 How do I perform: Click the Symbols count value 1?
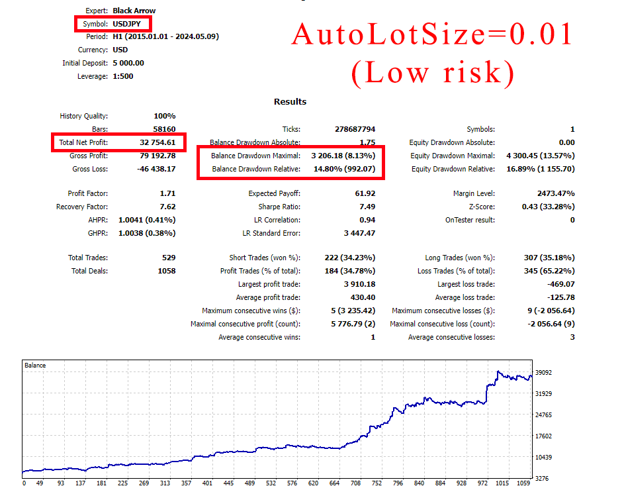572,129
